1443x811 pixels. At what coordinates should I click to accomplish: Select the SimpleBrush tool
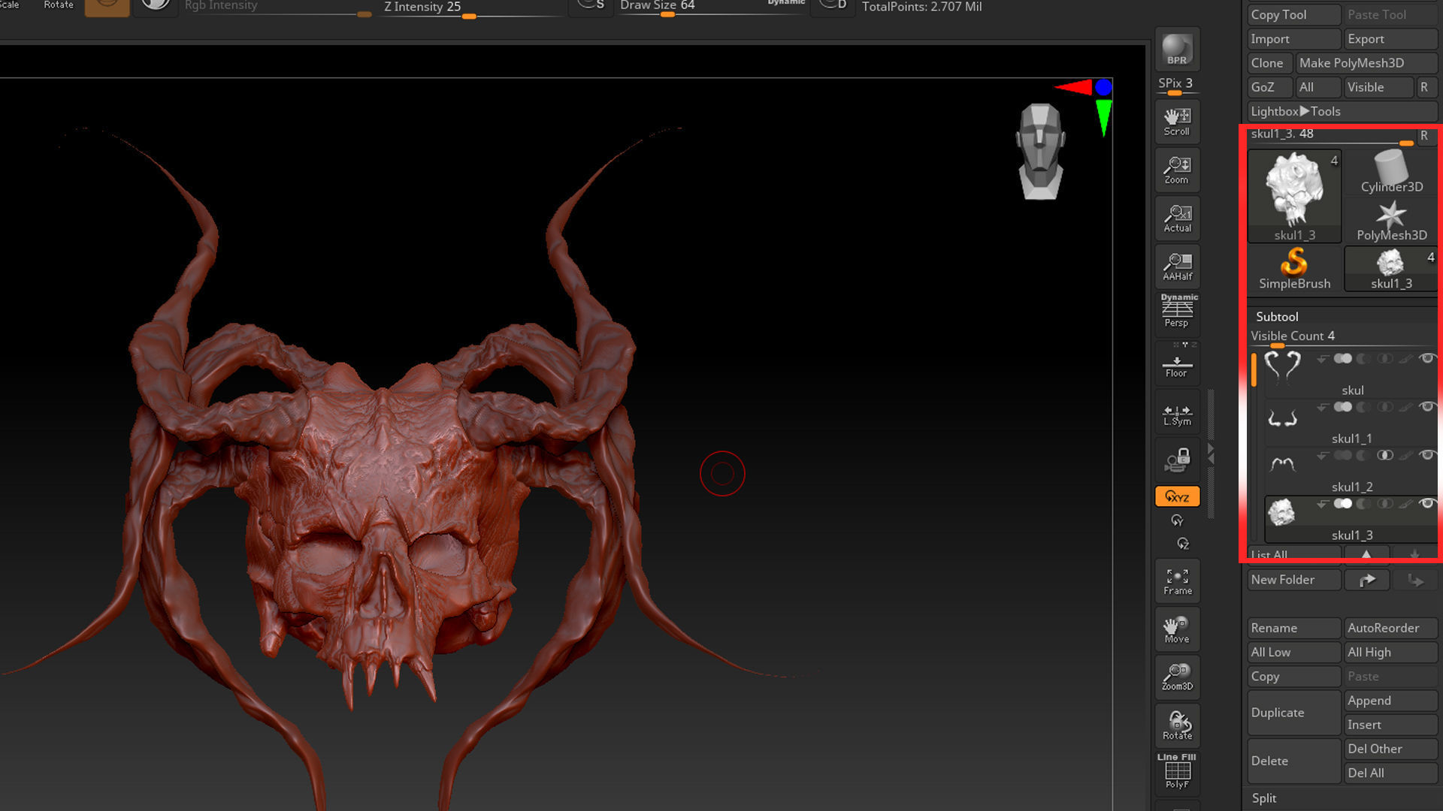pyautogui.click(x=1294, y=269)
